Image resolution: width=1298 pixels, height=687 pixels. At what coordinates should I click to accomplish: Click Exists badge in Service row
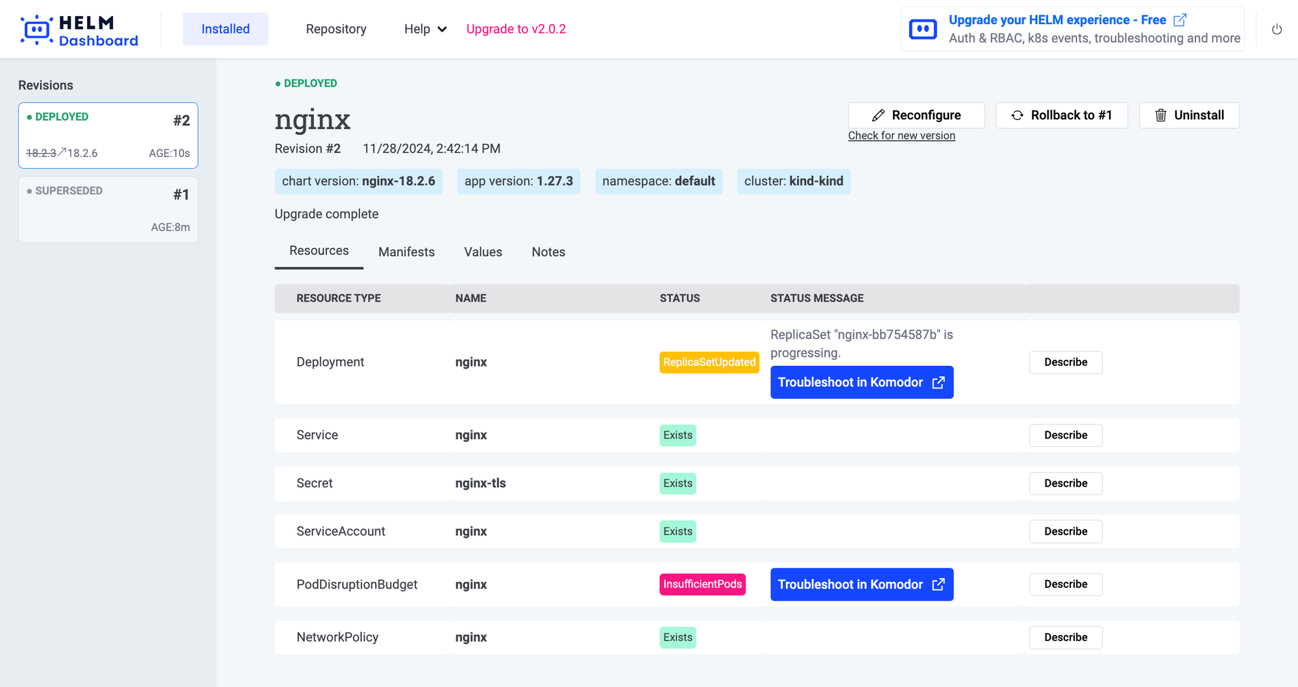[678, 435]
